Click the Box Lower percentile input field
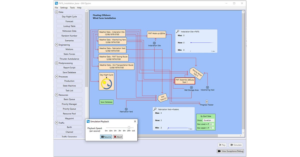Screen dimensions: 300x157 pos(211,124)
